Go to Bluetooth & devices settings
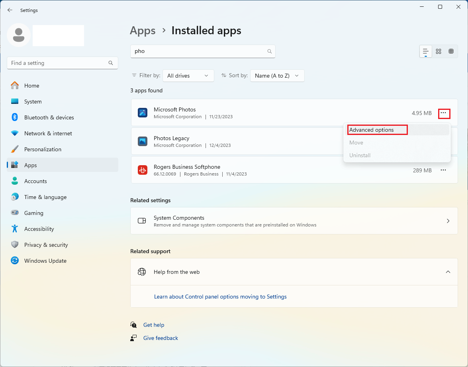Viewport: 468px width, 367px height. point(49,117)
